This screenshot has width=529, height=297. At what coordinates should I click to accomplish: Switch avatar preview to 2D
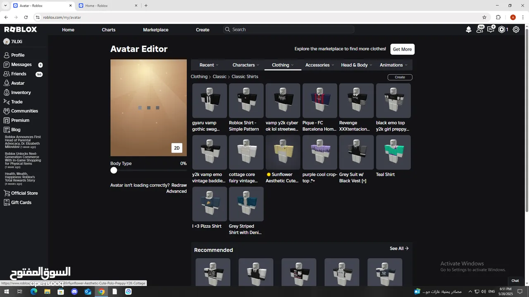click(x=177, y=148)
